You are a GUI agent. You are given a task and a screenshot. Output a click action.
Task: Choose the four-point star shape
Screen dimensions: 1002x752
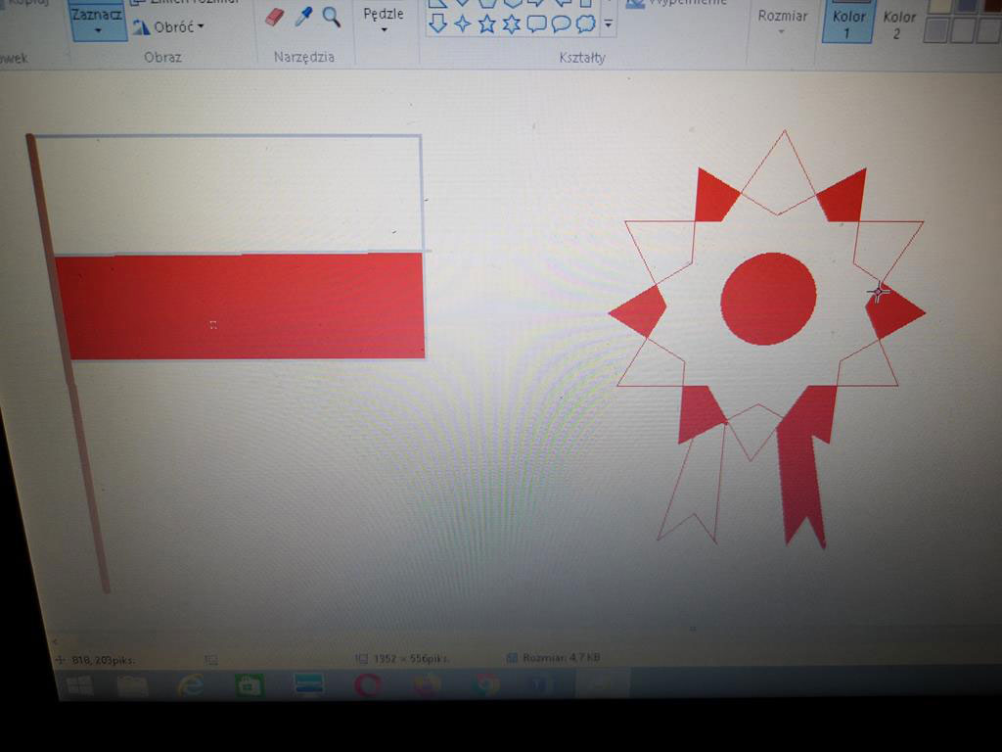462,23
